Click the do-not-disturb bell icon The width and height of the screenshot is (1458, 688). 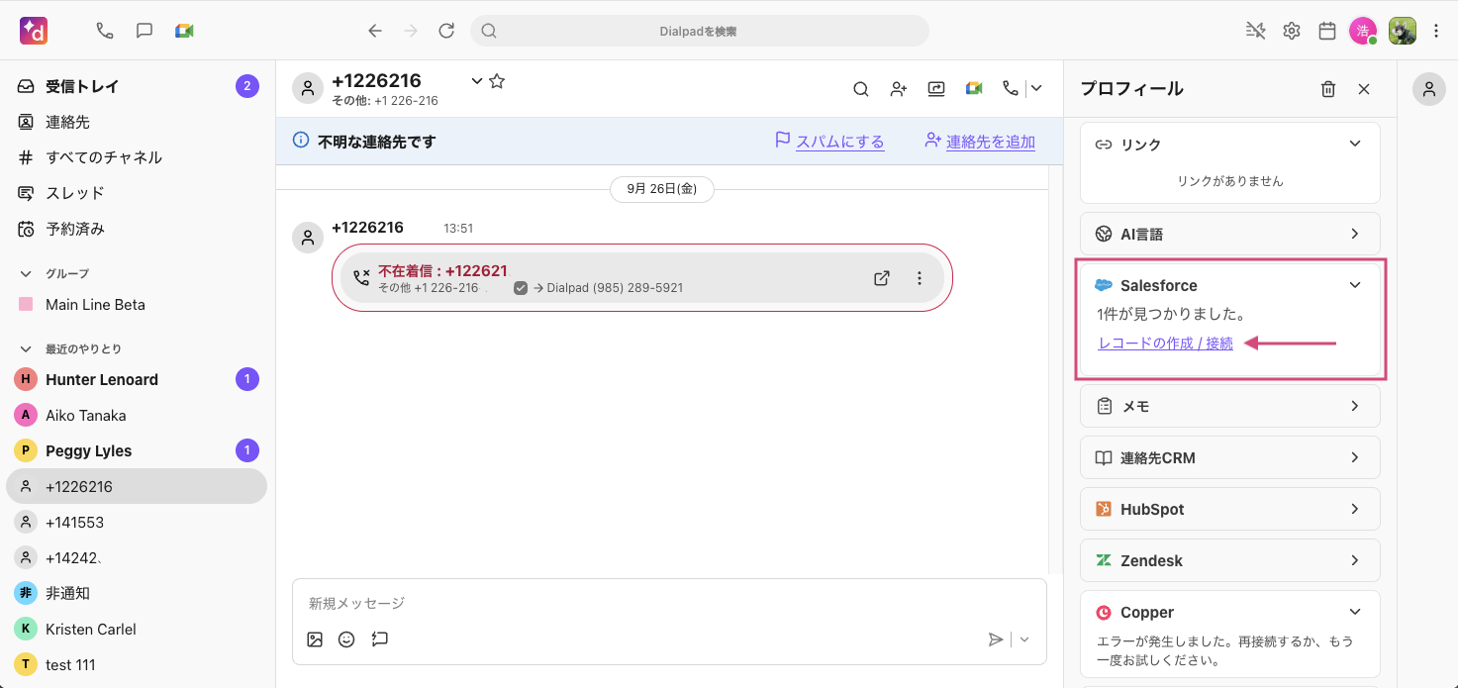pos(1255,31)
